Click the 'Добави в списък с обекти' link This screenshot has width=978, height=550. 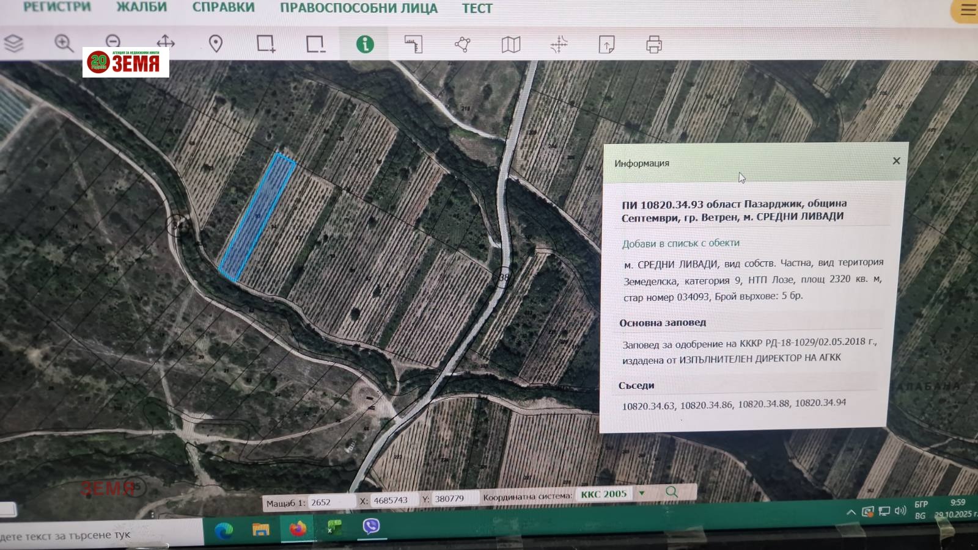pyautogui.click(x=680, y=244)
